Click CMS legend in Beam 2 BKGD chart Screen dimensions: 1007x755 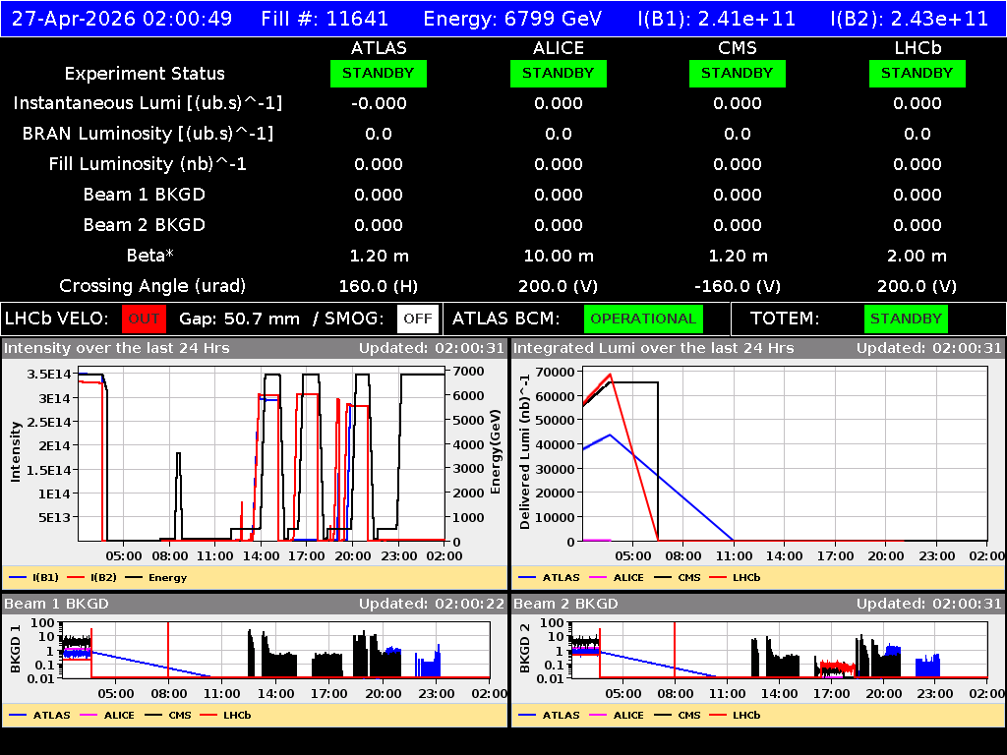coord(678,715)
